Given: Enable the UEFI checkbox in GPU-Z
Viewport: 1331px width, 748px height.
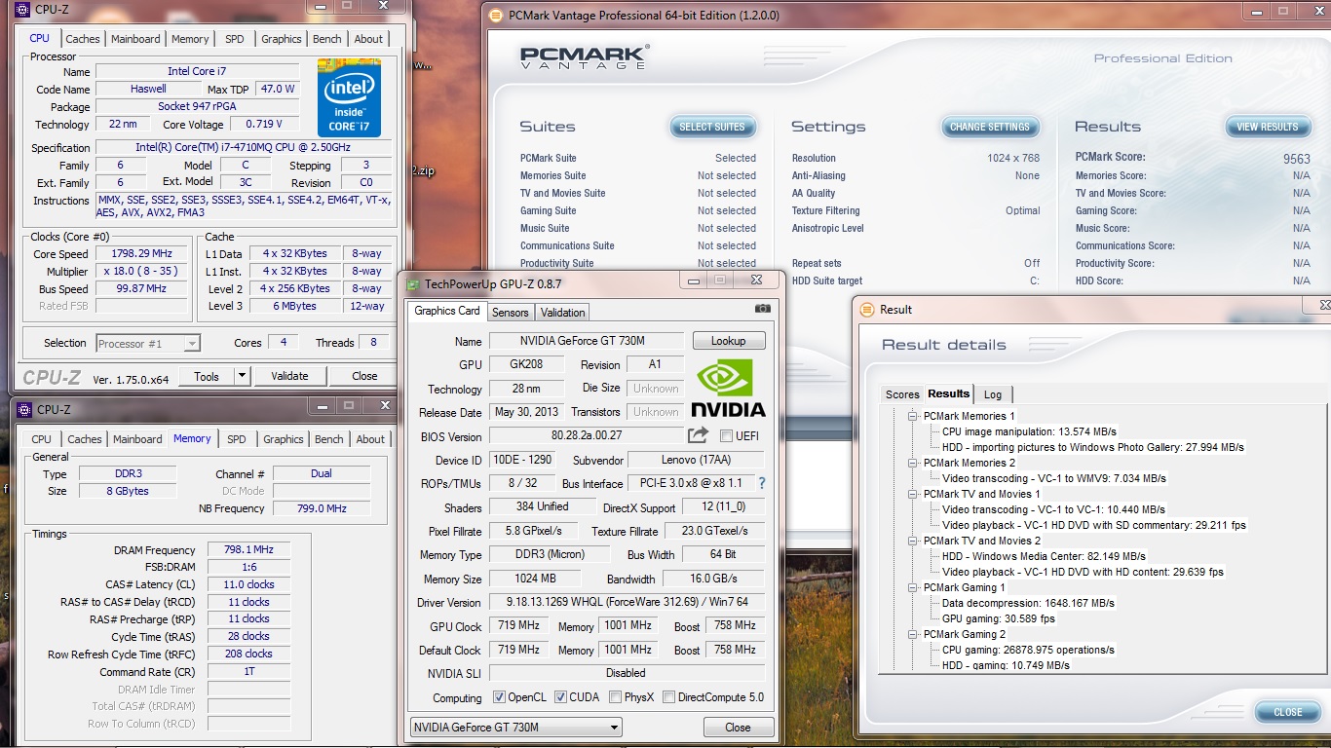Looking at the screenshot, I should 726,436.
